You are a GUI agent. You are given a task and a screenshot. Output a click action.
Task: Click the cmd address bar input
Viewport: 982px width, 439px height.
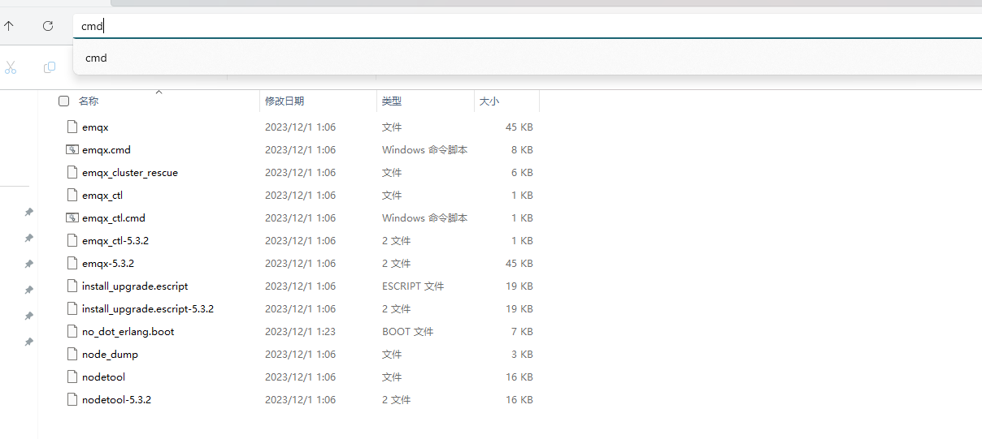(528, 26)
